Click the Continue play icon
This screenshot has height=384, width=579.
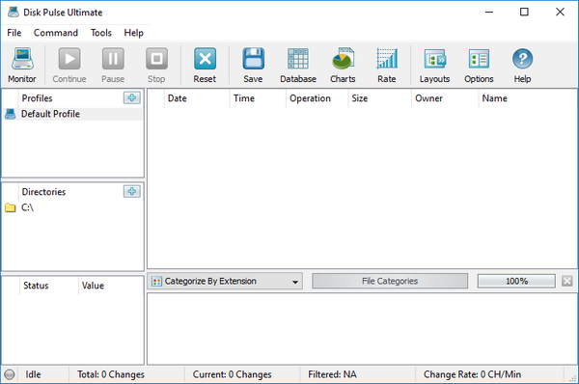pyautogui.click(x=69, y=59)
